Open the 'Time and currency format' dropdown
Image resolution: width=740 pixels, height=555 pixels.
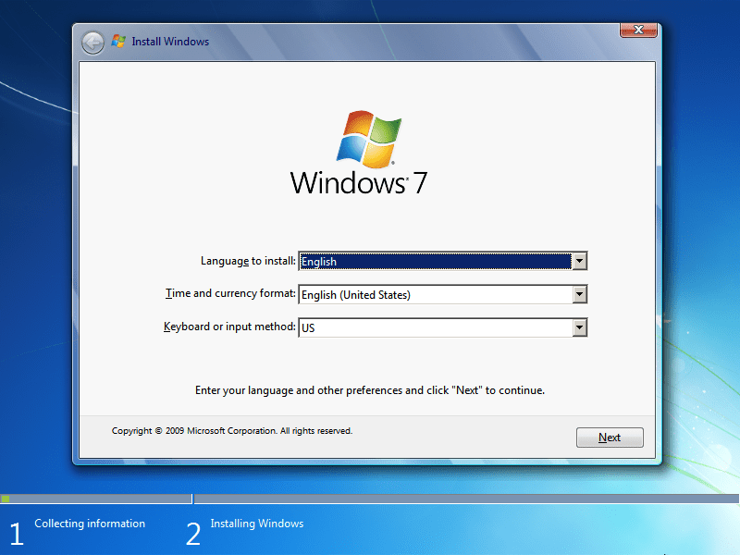click(x=581, y=294)
